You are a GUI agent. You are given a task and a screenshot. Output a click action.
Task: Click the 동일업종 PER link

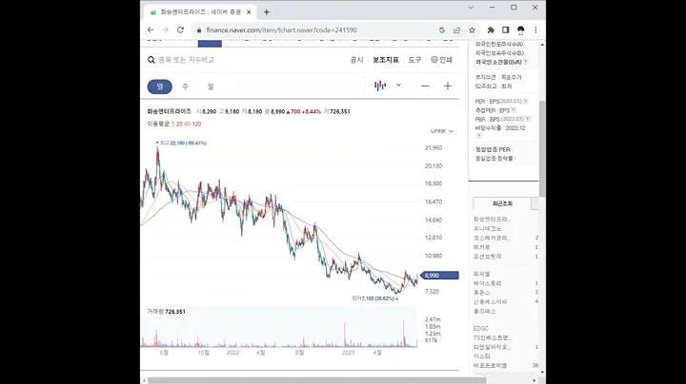(x=494, y=149)
